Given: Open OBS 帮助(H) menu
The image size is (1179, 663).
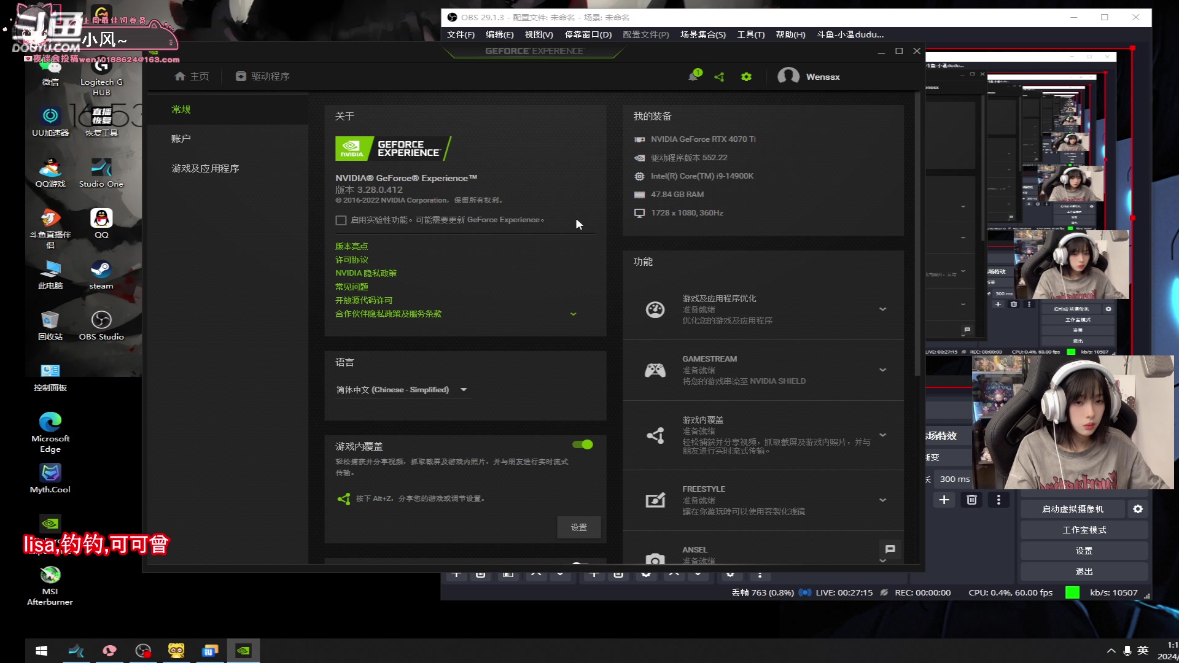Looking at the screenshot, I should [x=790, y=34].
